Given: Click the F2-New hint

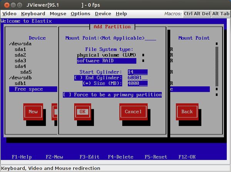Looking at the screenshot, I should point(54,157).
